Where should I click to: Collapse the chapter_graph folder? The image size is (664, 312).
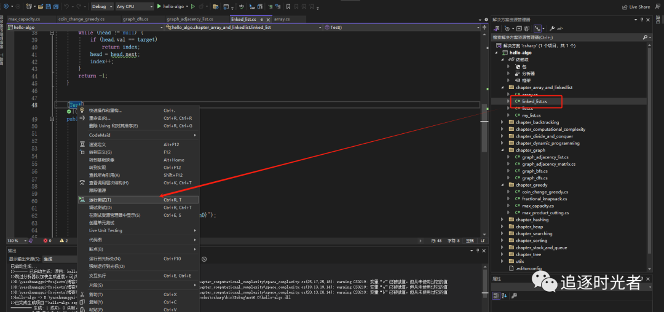[x=502, y=150]
